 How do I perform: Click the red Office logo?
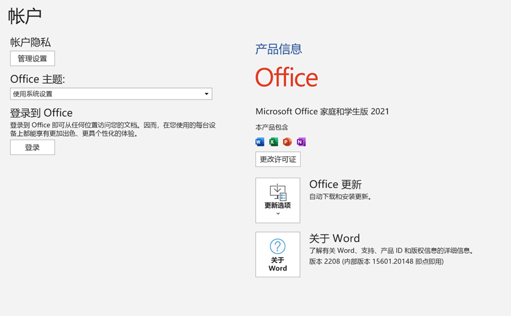point(287,77)
